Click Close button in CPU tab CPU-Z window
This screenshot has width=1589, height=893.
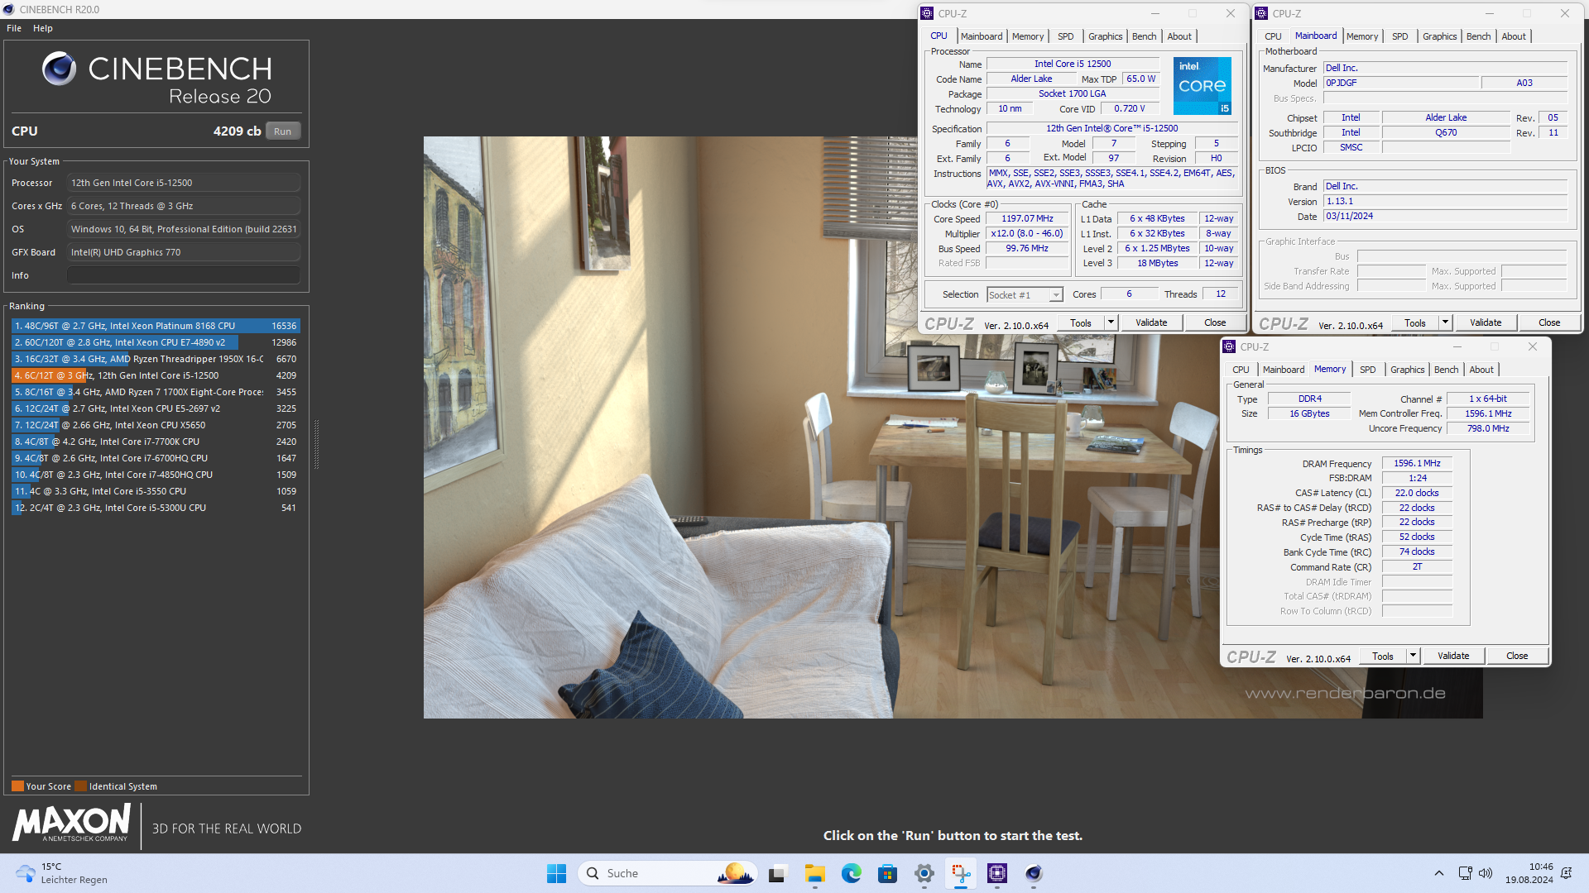tap(1215, 323)
